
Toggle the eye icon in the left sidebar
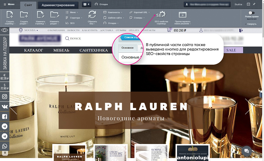tap(4, 30)
